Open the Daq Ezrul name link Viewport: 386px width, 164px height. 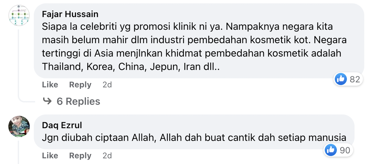(x=62, y=125)
